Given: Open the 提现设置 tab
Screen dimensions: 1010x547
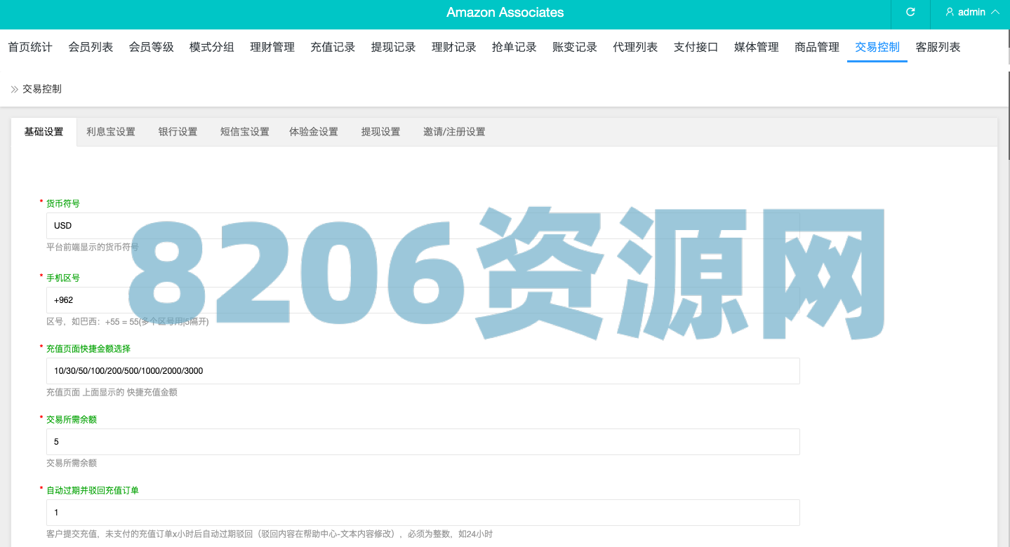Looking at the screenshot, I should pyautogui.click(x=380, y=132).
